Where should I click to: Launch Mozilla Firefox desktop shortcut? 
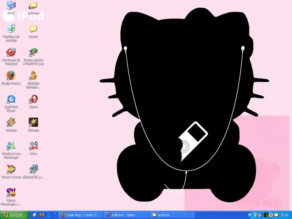point(11,76)
